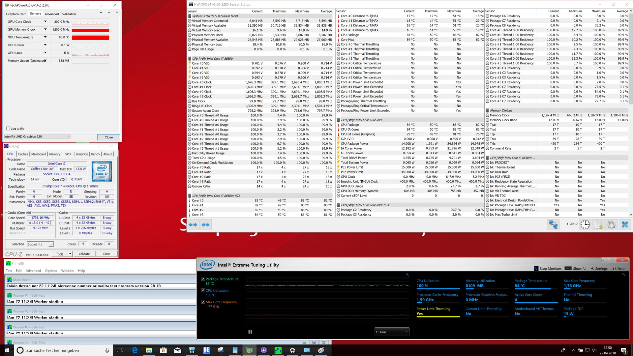Image resolution: width=633 pixels, height=356 pixels.
Task: Click HWiNFO expand columns left-right arrows icon
Action: [x=193, y=225]
